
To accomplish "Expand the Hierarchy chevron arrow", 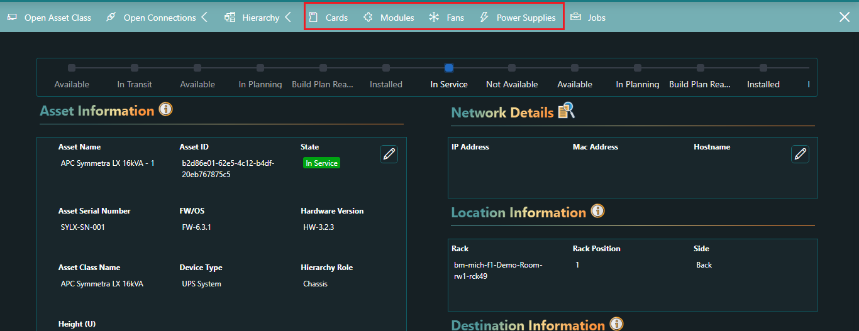I will pyautogui.click(x=288, y=18).
